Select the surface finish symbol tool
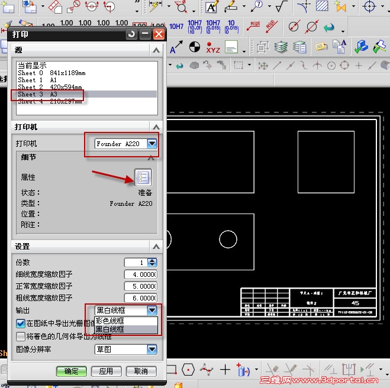This screenshot has height=388, width=390. (281, 7)
